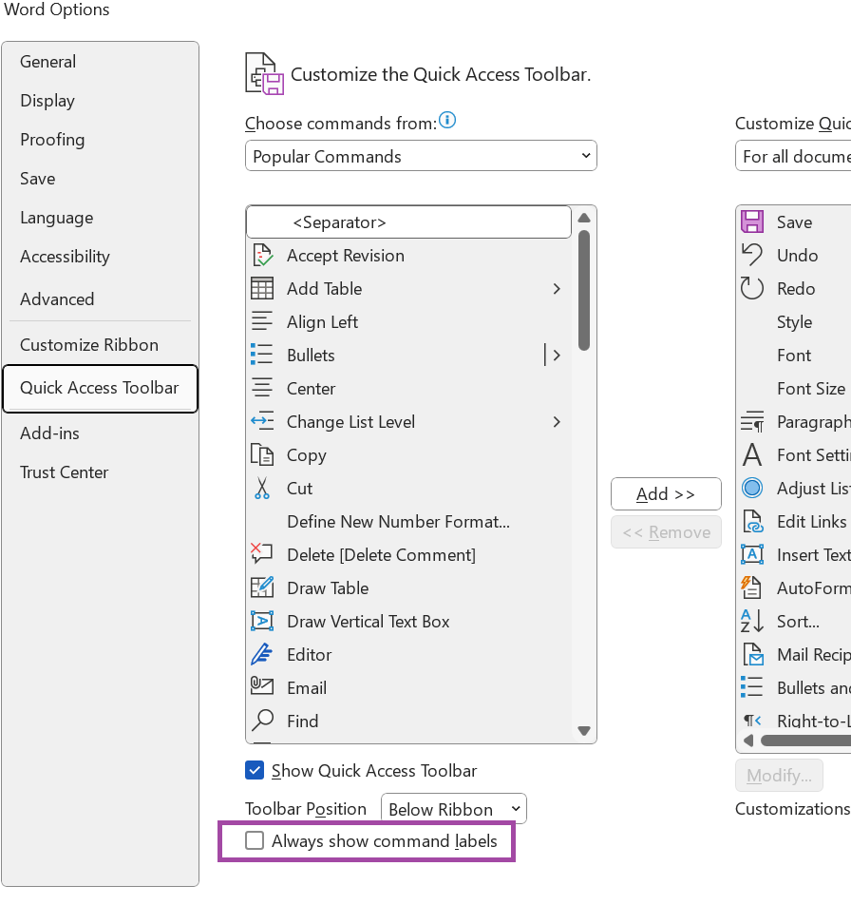Click the Draw Table icon
Image resolution: width=851 pixels, height=924 pixels.
[x=262, y=588]
